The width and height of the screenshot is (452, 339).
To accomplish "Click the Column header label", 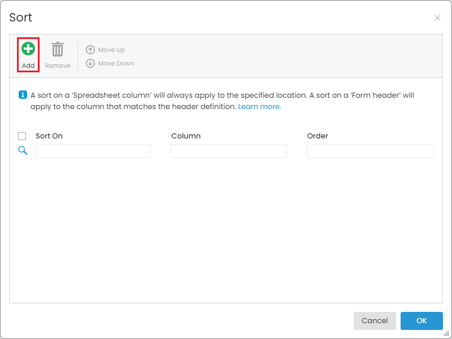I will pos(186,136).
